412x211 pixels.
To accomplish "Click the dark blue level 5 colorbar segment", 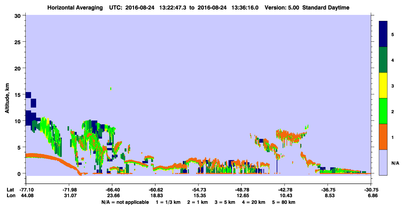I will [383, 34].
